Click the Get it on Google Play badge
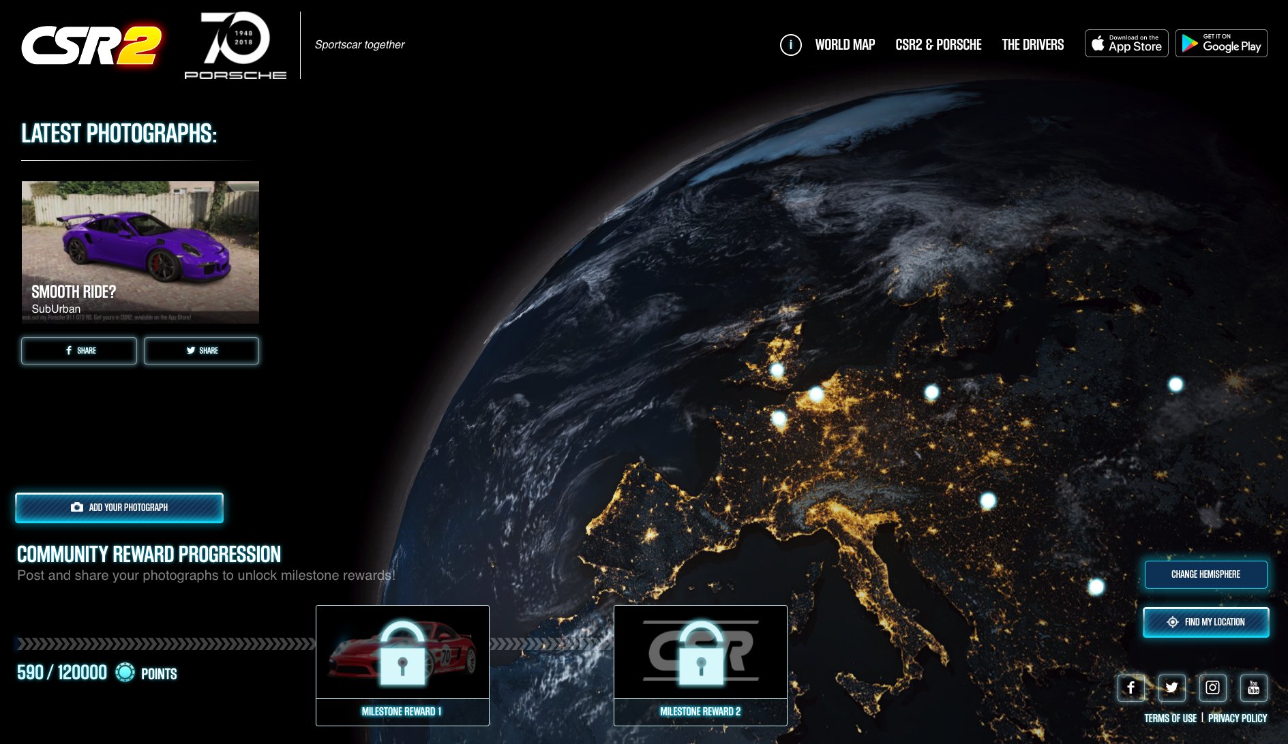This screenshot has height=744, width=1288. click(1221, 44)
